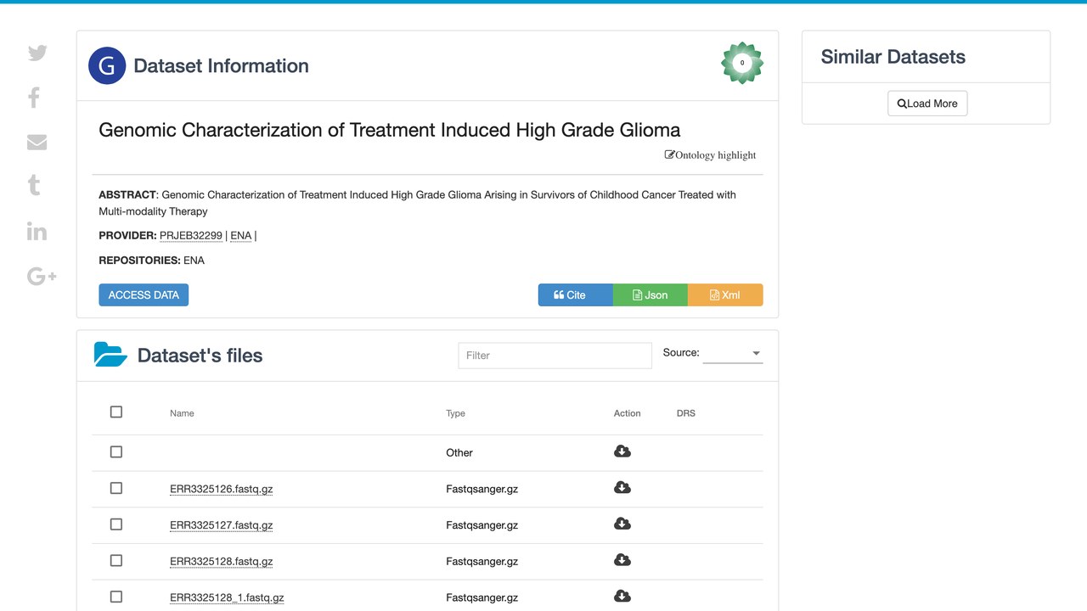Image resolution: width=1087 pixels, height=611 pixels.
Task: Focus the files Filter input field
Action: 555,356
